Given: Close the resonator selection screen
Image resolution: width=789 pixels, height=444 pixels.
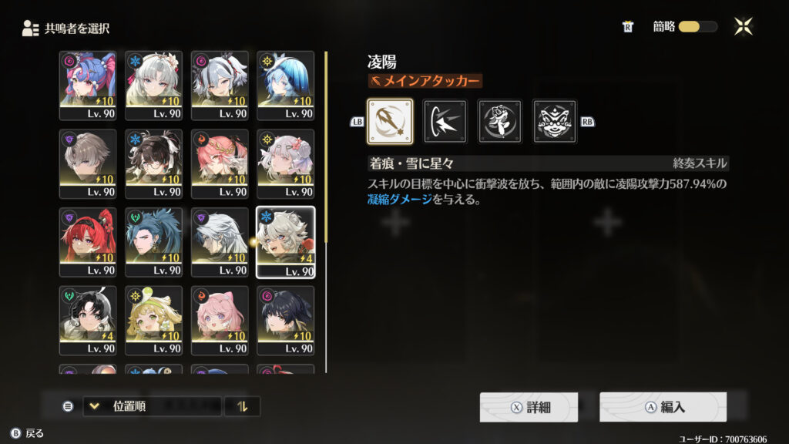Looking at the screenshot, I should (744, 26).
